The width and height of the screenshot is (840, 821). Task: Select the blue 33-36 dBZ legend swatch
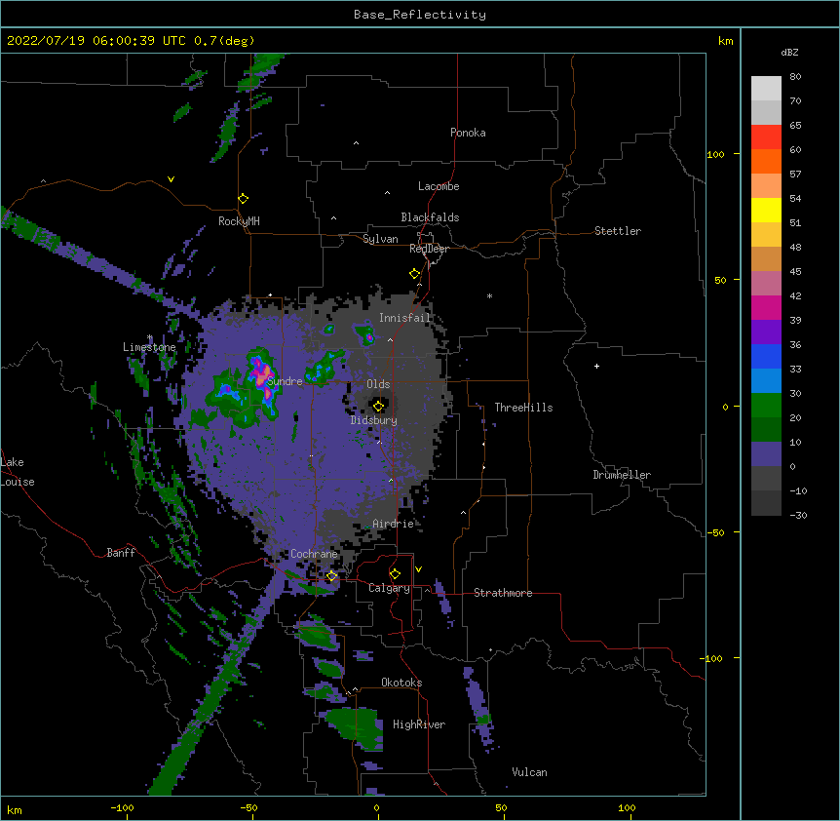pos(766,356)
